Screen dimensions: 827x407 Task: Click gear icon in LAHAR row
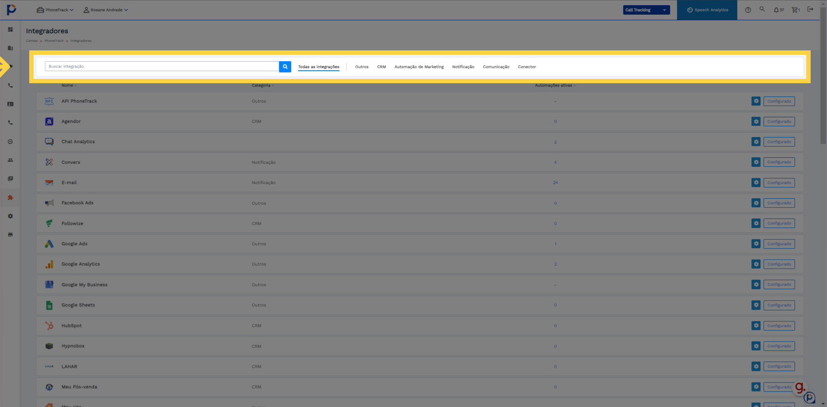[x=756, y=366]
